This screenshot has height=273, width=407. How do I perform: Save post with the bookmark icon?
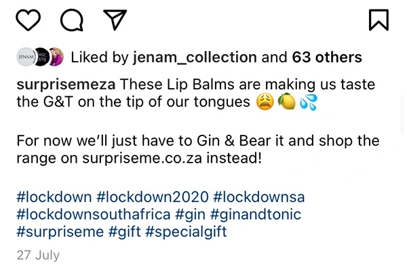[x=379, y=20]
